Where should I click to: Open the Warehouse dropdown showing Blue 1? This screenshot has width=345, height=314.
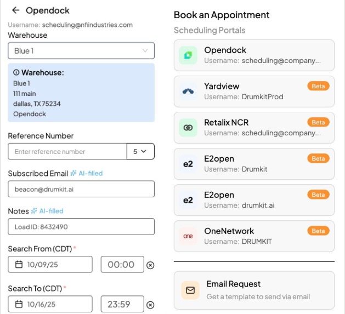coord(81,51)
